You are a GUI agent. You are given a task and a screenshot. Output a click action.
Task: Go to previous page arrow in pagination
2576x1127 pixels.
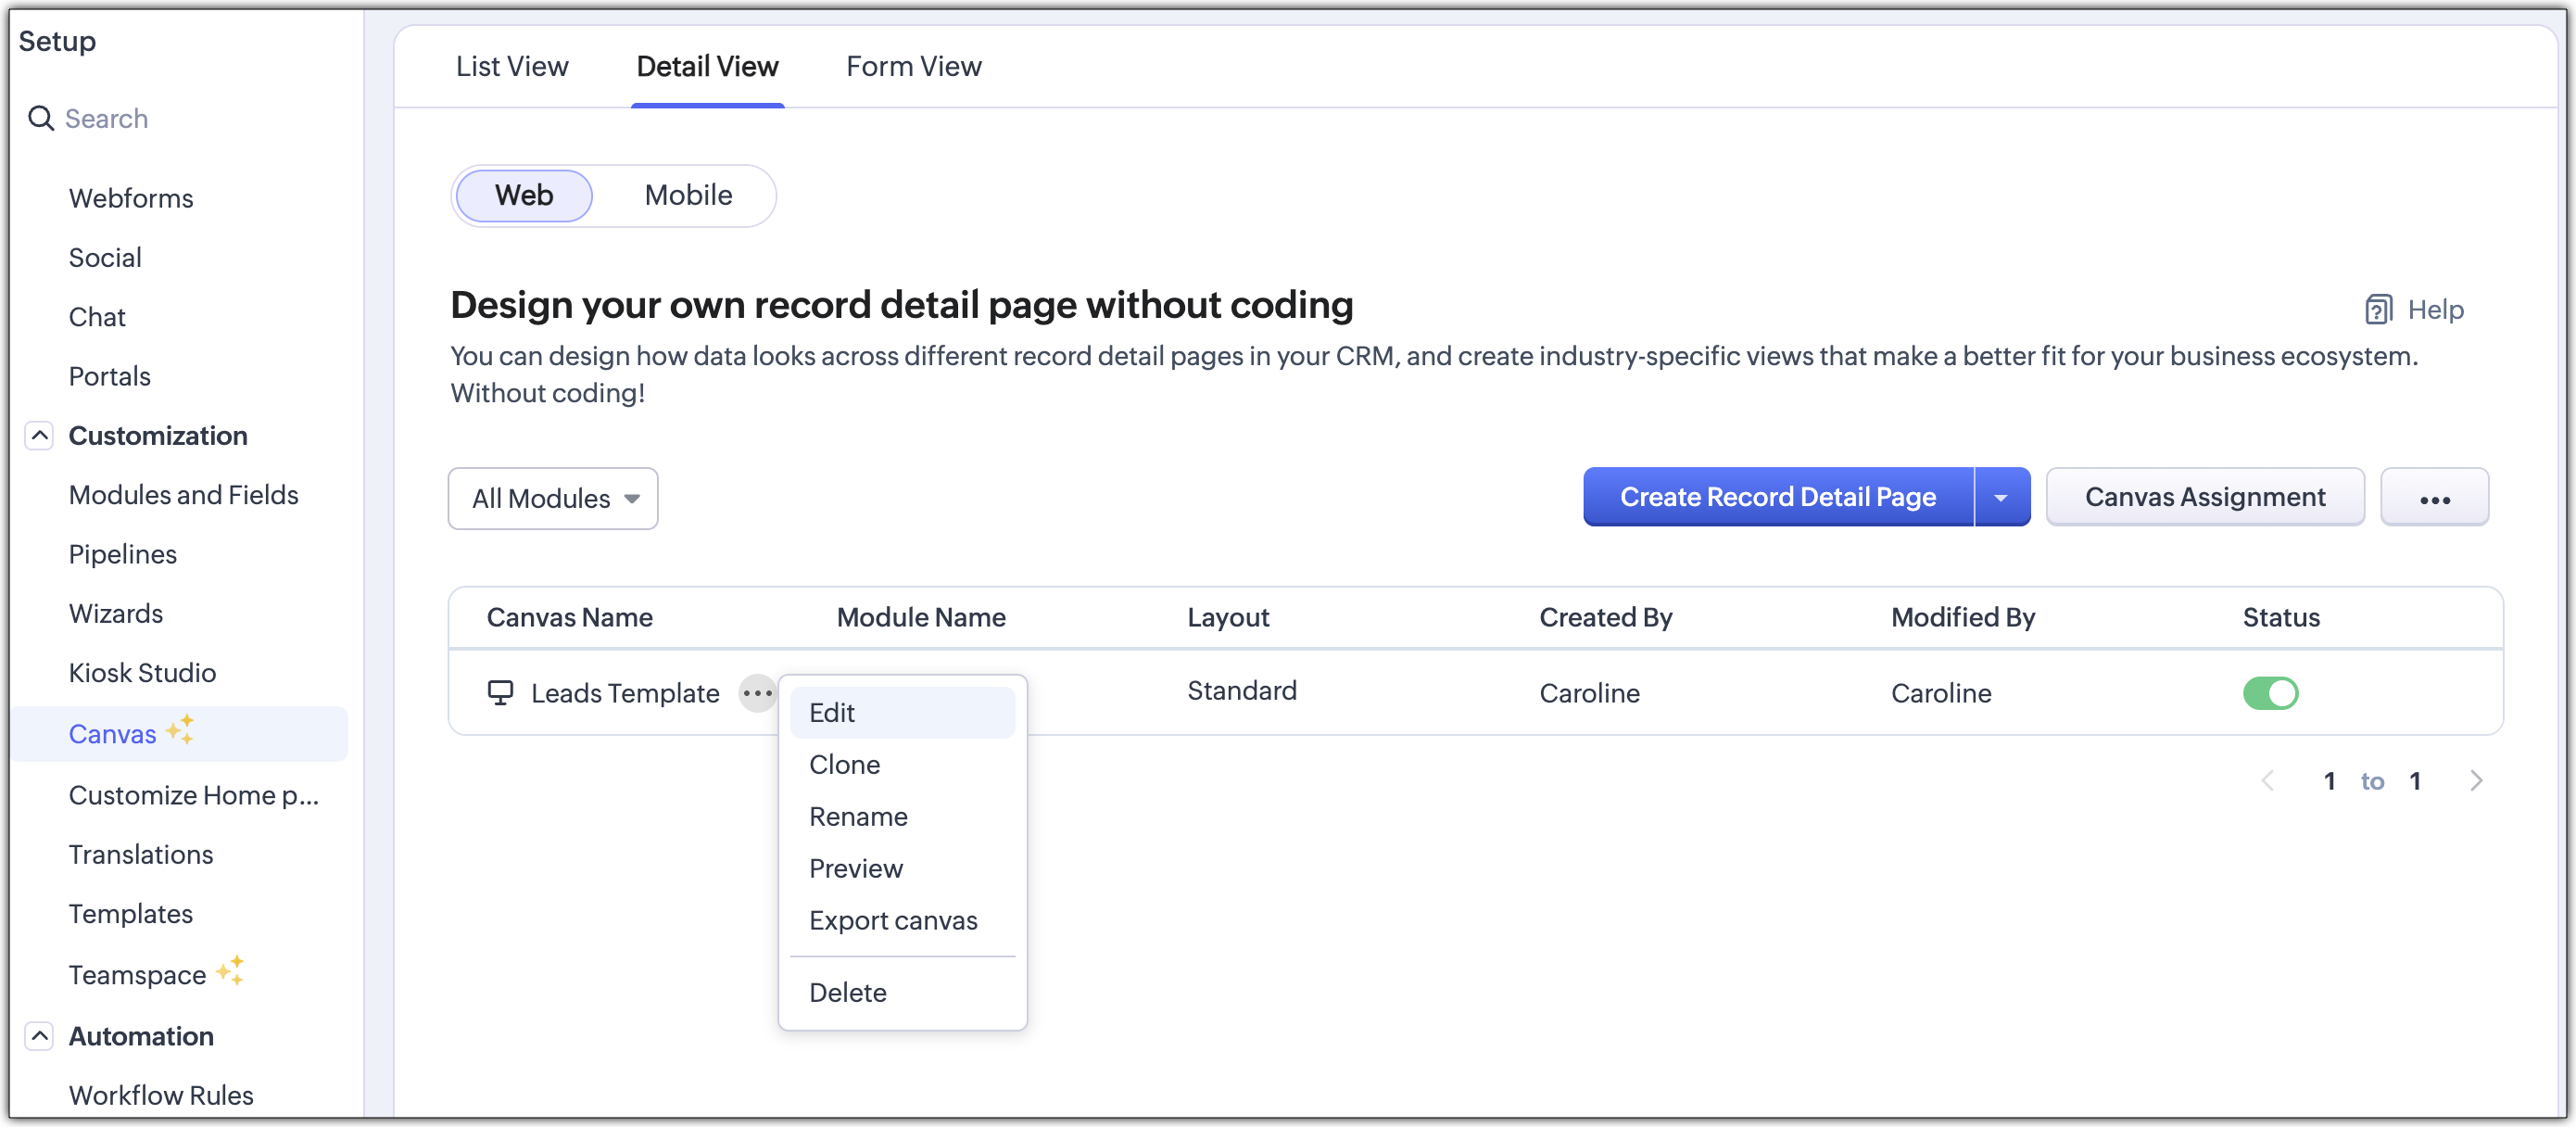pyautogui.click(x=2268, y=781)
